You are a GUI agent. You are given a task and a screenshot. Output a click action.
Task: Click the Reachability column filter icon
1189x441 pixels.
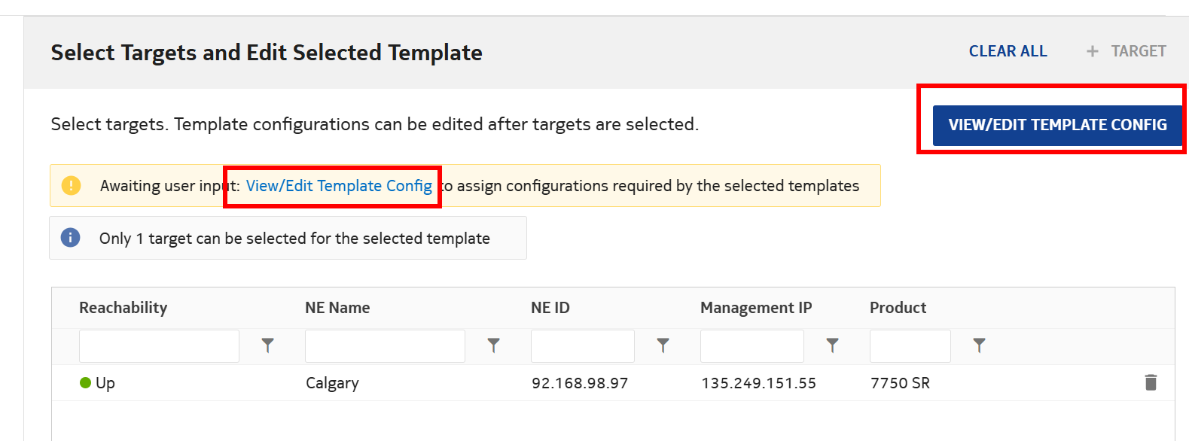pos(267,345)
